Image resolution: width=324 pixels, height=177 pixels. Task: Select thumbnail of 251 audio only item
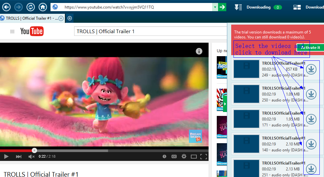(247, 168)
